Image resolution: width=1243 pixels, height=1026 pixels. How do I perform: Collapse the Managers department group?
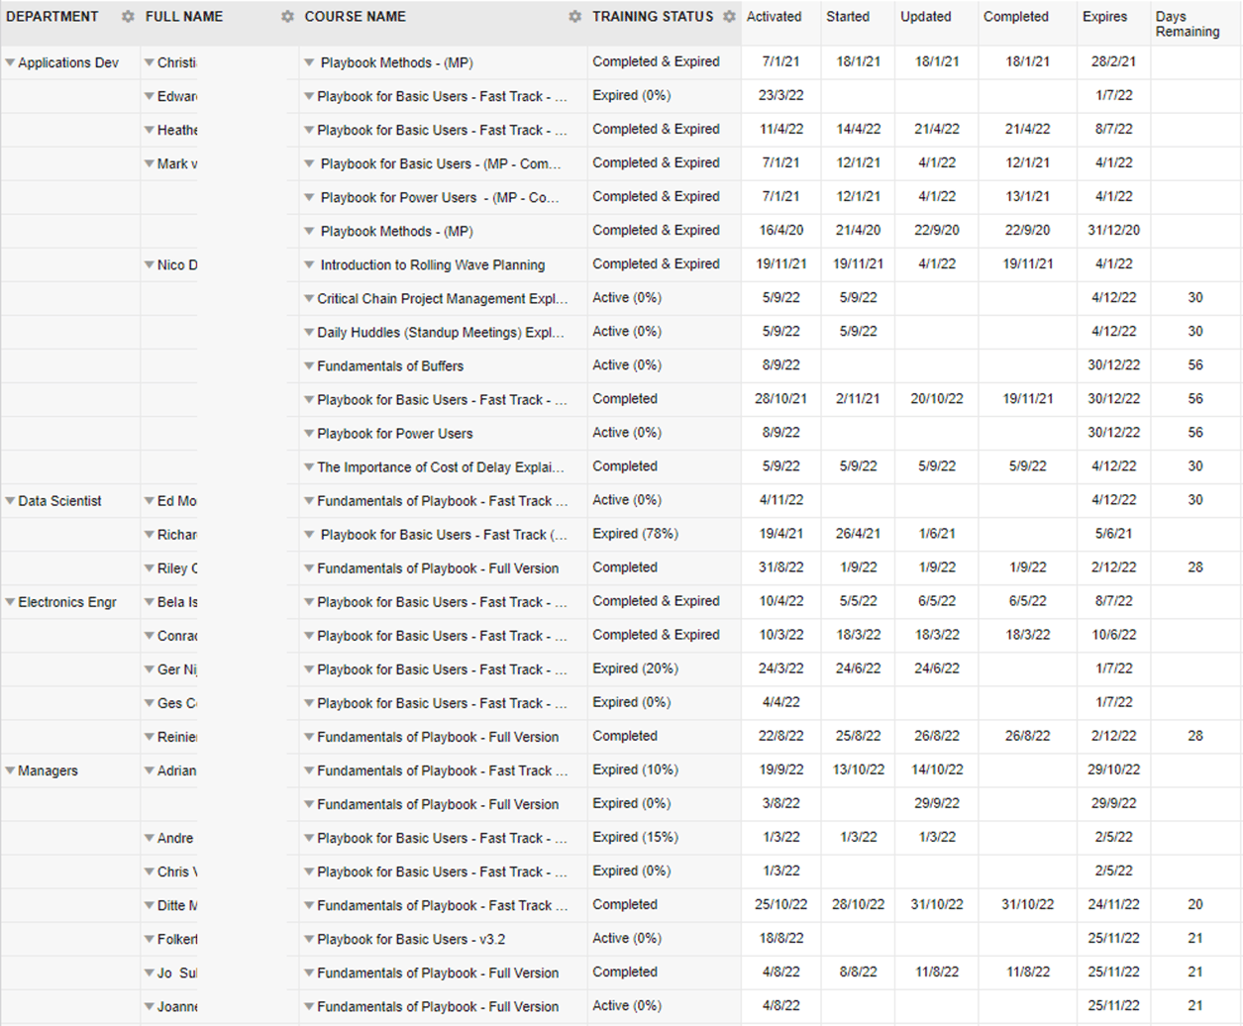pos(10,770)
